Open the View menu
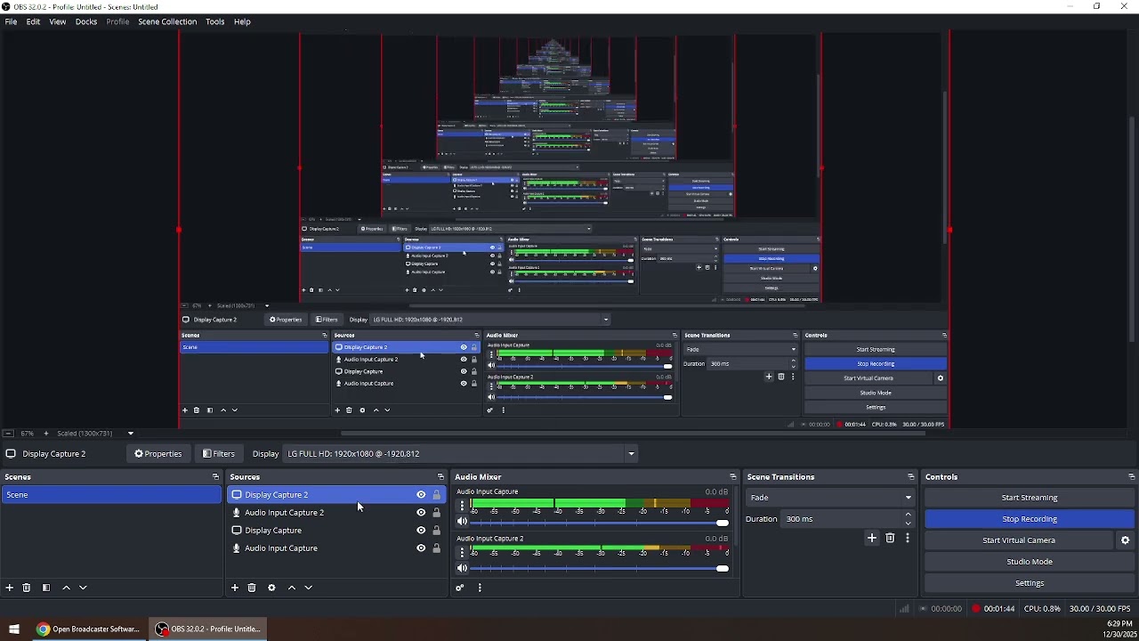 57,21
